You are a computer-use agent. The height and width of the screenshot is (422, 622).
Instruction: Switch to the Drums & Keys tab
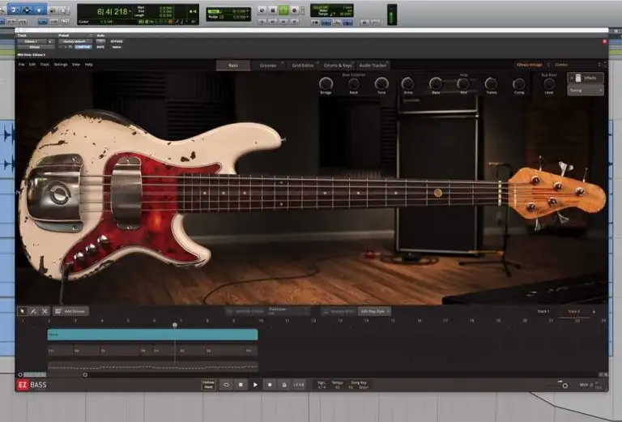[338, 66]
